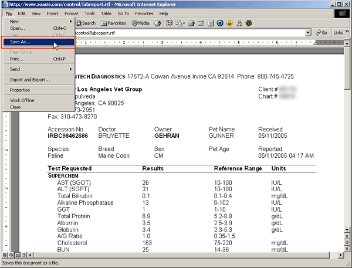Choose Open... in the File menu
Image resolution: width=352 pixels, height=268 pixels.
39,28
